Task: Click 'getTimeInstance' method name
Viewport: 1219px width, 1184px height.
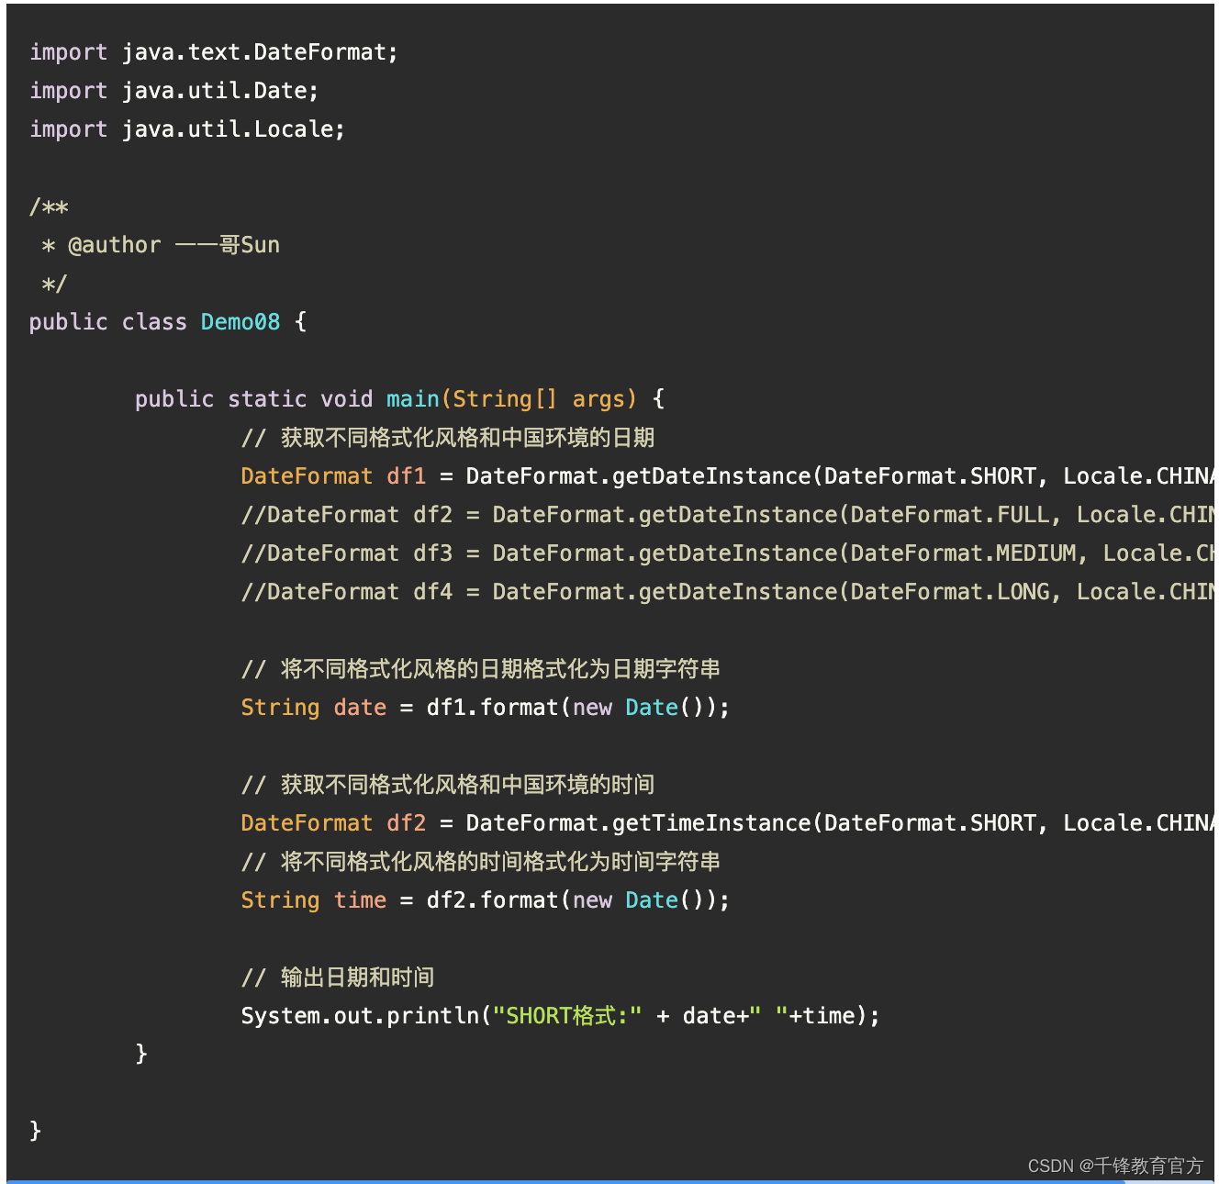Action: coord(711,823)
